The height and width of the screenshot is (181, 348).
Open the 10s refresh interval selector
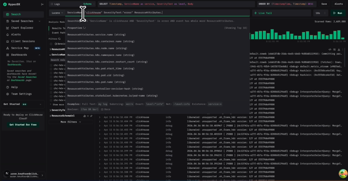(321, 13)
